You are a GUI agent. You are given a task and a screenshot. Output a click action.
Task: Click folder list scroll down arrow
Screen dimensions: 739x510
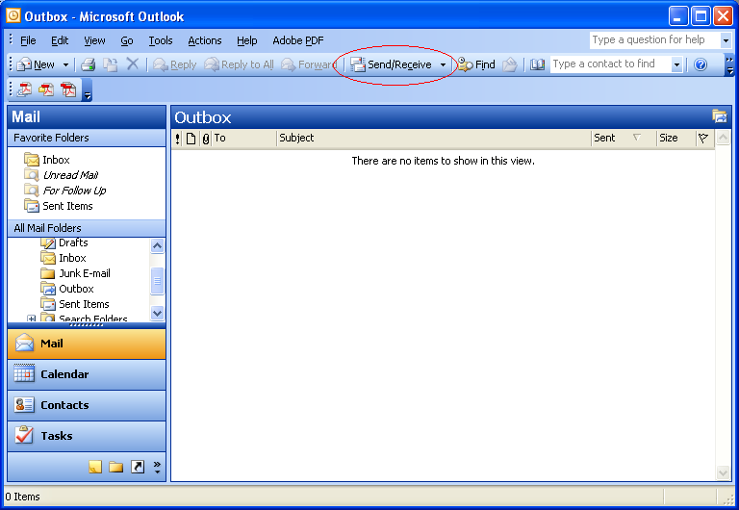[157, 313]
